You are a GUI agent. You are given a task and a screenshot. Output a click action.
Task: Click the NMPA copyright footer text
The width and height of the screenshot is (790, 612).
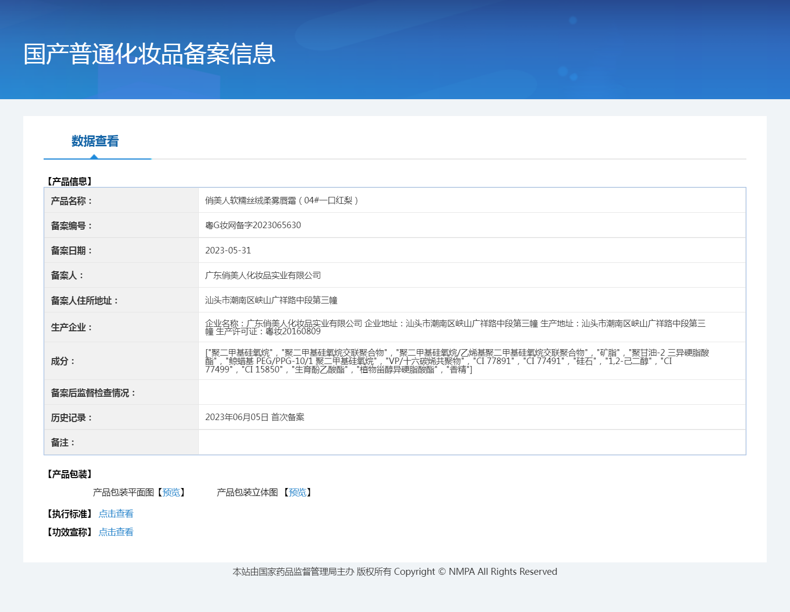tap(395, 571)
